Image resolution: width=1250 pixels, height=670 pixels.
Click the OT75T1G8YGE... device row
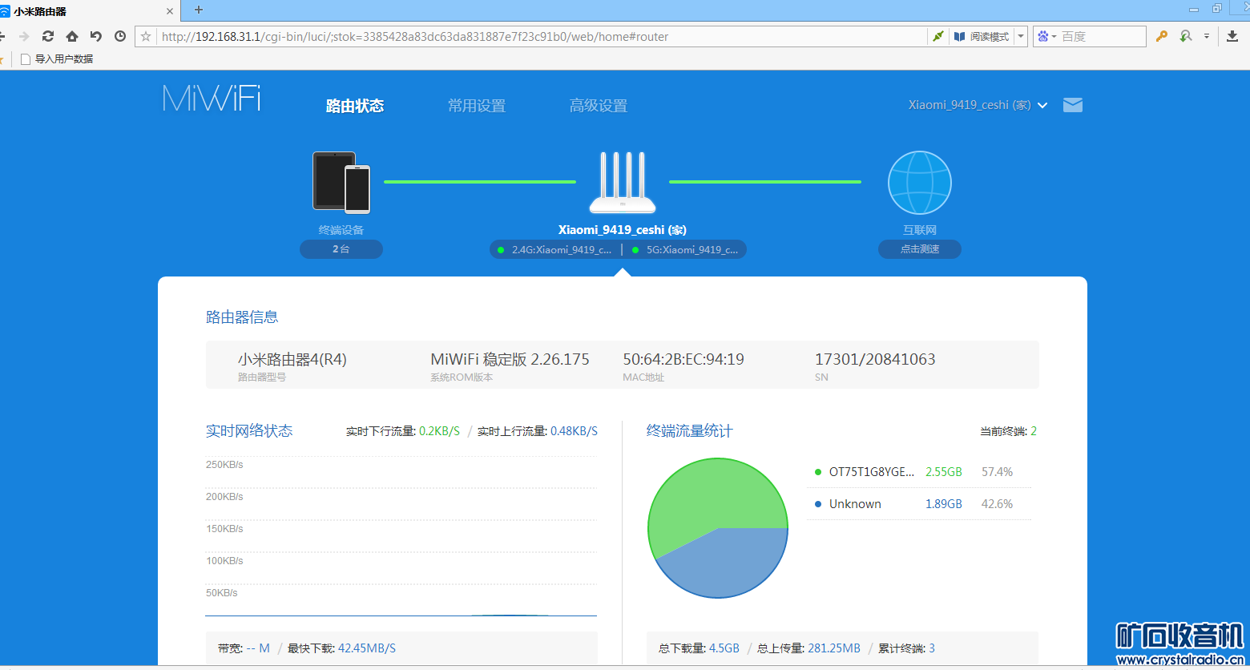[x=918, y=472]
